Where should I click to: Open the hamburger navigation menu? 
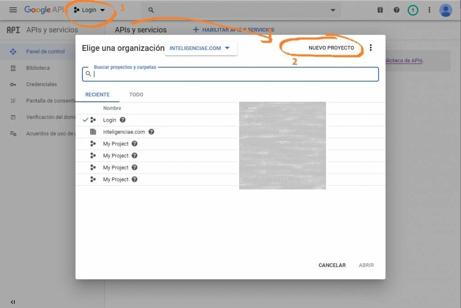click(x=13, y=10)
